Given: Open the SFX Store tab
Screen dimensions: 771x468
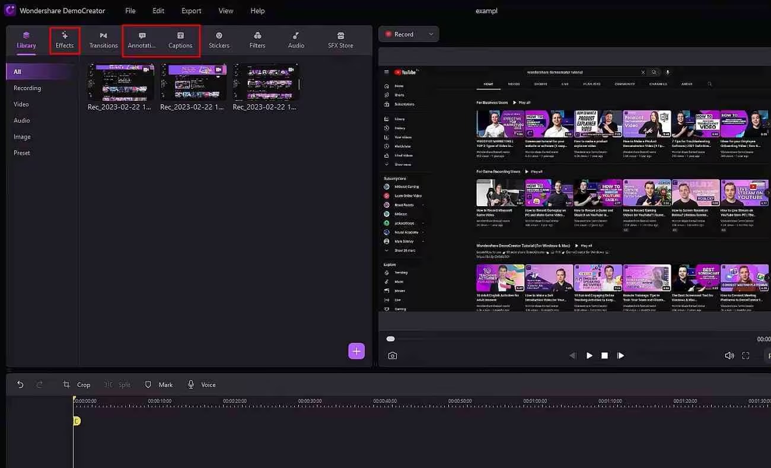Looking at the screenshot, I should pos(340,40).
